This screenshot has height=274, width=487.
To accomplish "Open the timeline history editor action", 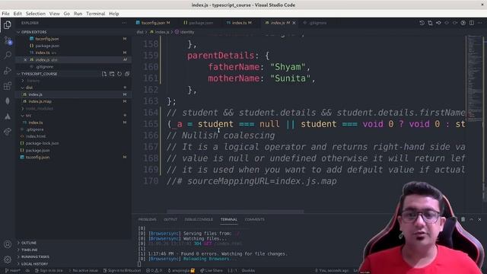I will 422,23.
